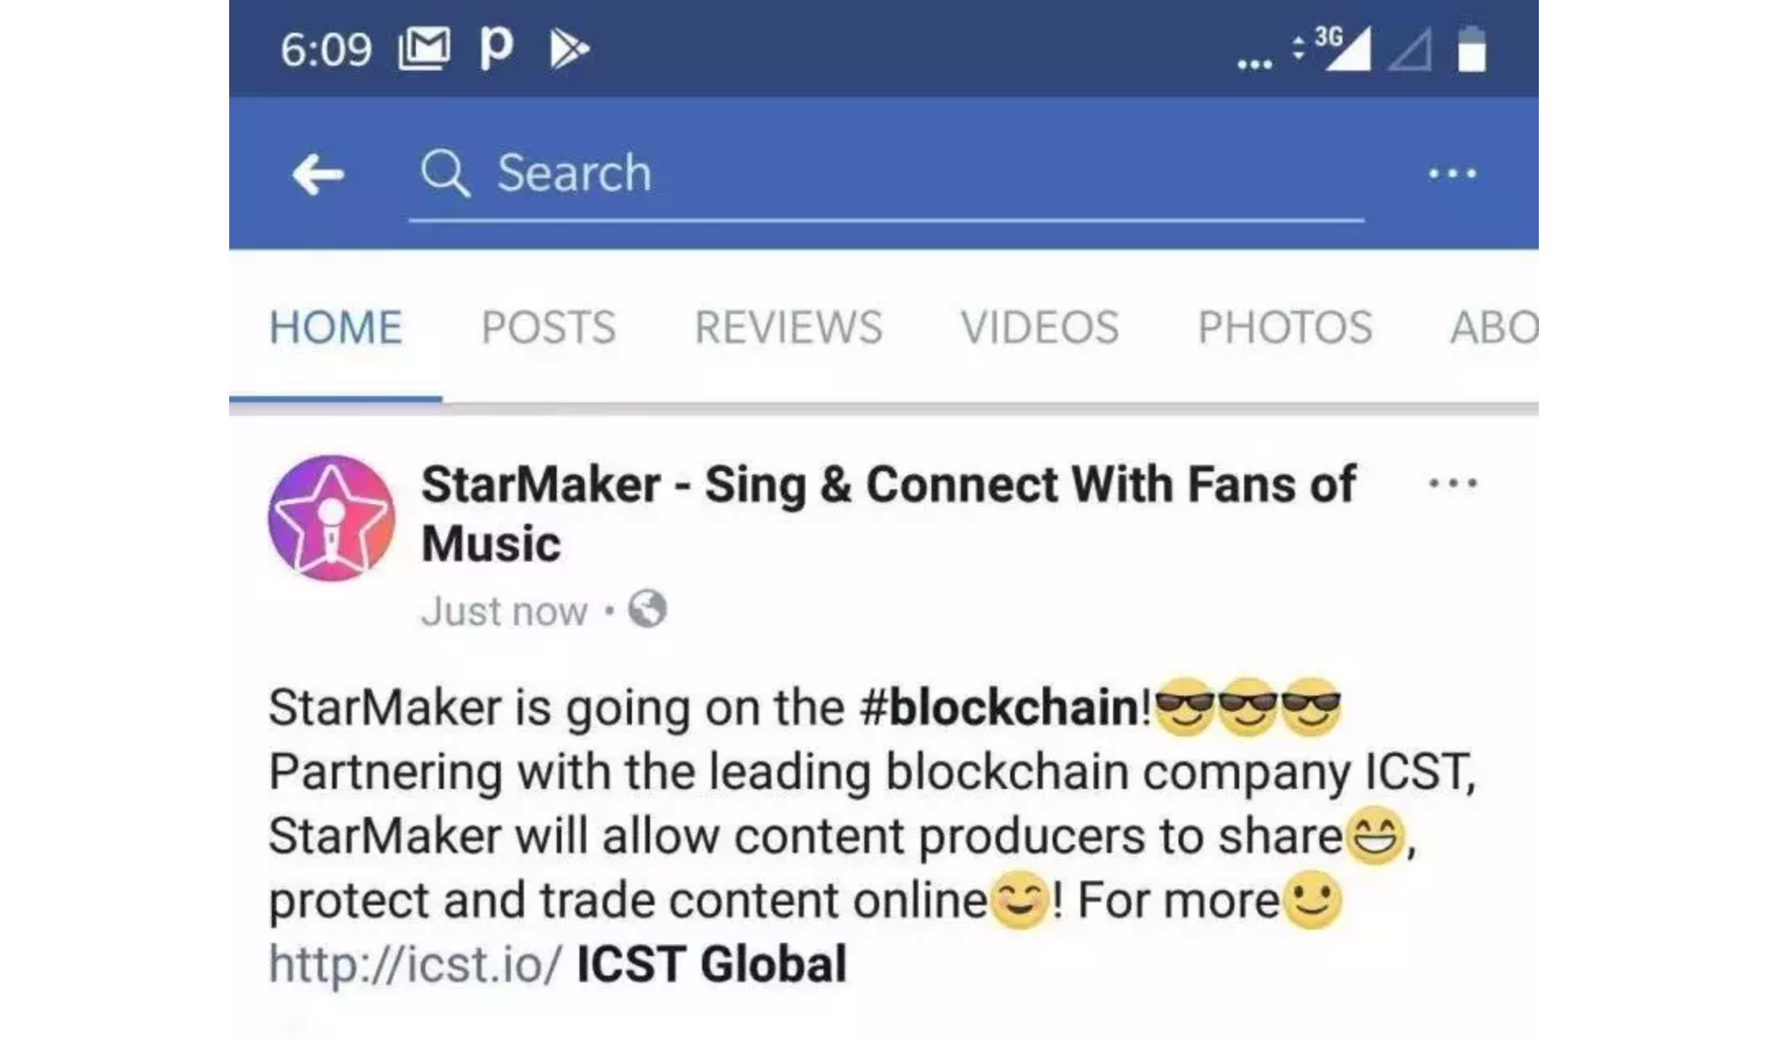The width and height of the screenshot is (1768, 1041).
Task: Select the HOME tab
Action: click(x=336, y=327)
